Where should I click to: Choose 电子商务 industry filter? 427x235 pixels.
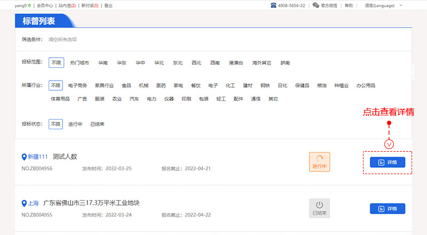pyautogui.click(x=77, y=85)
